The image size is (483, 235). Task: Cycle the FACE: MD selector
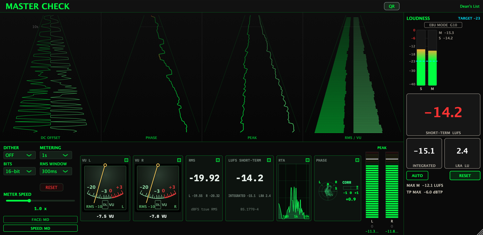click(40, 220)
